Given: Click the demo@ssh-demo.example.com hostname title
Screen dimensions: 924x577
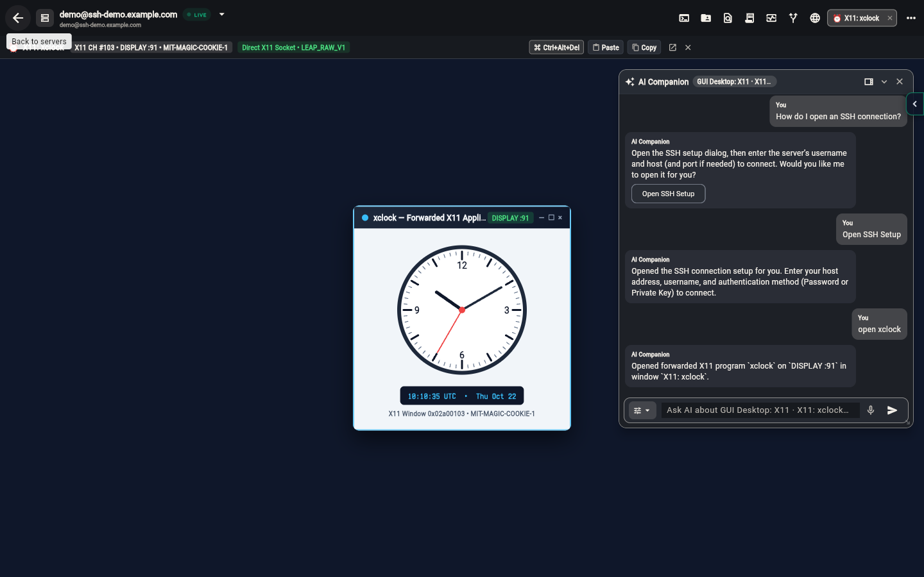Looking at the screenshot, I should tap(118, 14).
